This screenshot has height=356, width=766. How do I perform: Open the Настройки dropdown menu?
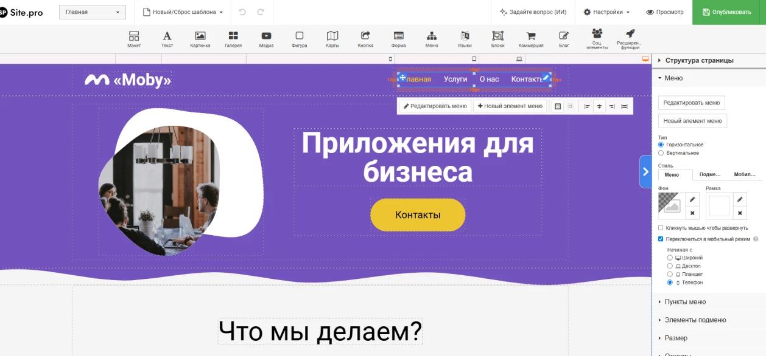(x=606, y=12)
